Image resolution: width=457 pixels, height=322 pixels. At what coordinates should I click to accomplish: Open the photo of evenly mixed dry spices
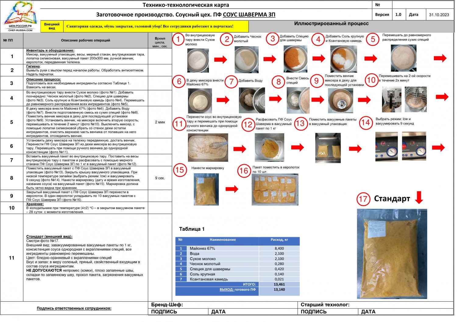(404, 58)
